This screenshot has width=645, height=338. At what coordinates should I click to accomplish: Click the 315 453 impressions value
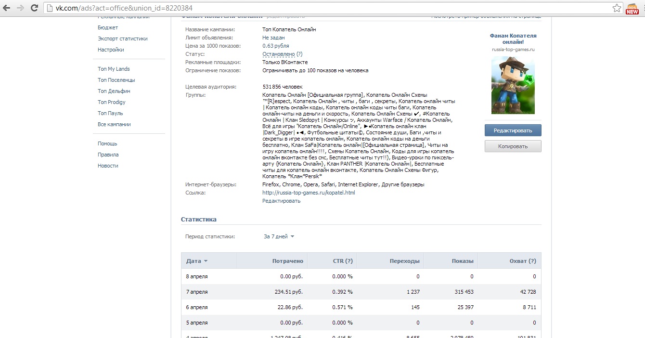[x=463, y=292]
